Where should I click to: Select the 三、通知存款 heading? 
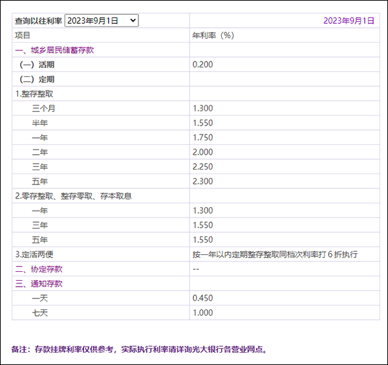39,283
